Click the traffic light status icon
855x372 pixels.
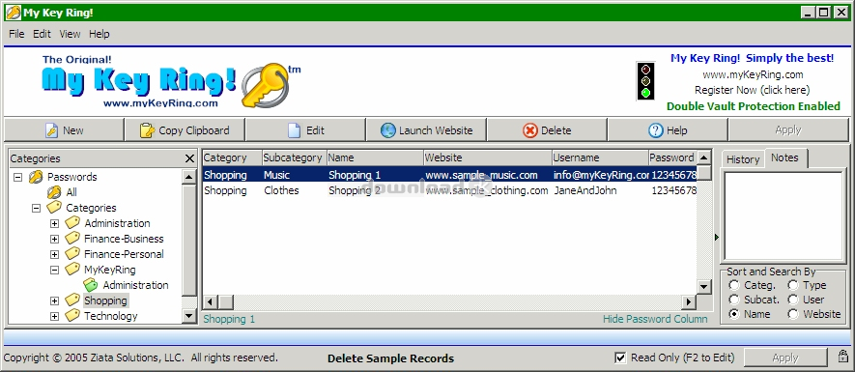click(646, 81)
